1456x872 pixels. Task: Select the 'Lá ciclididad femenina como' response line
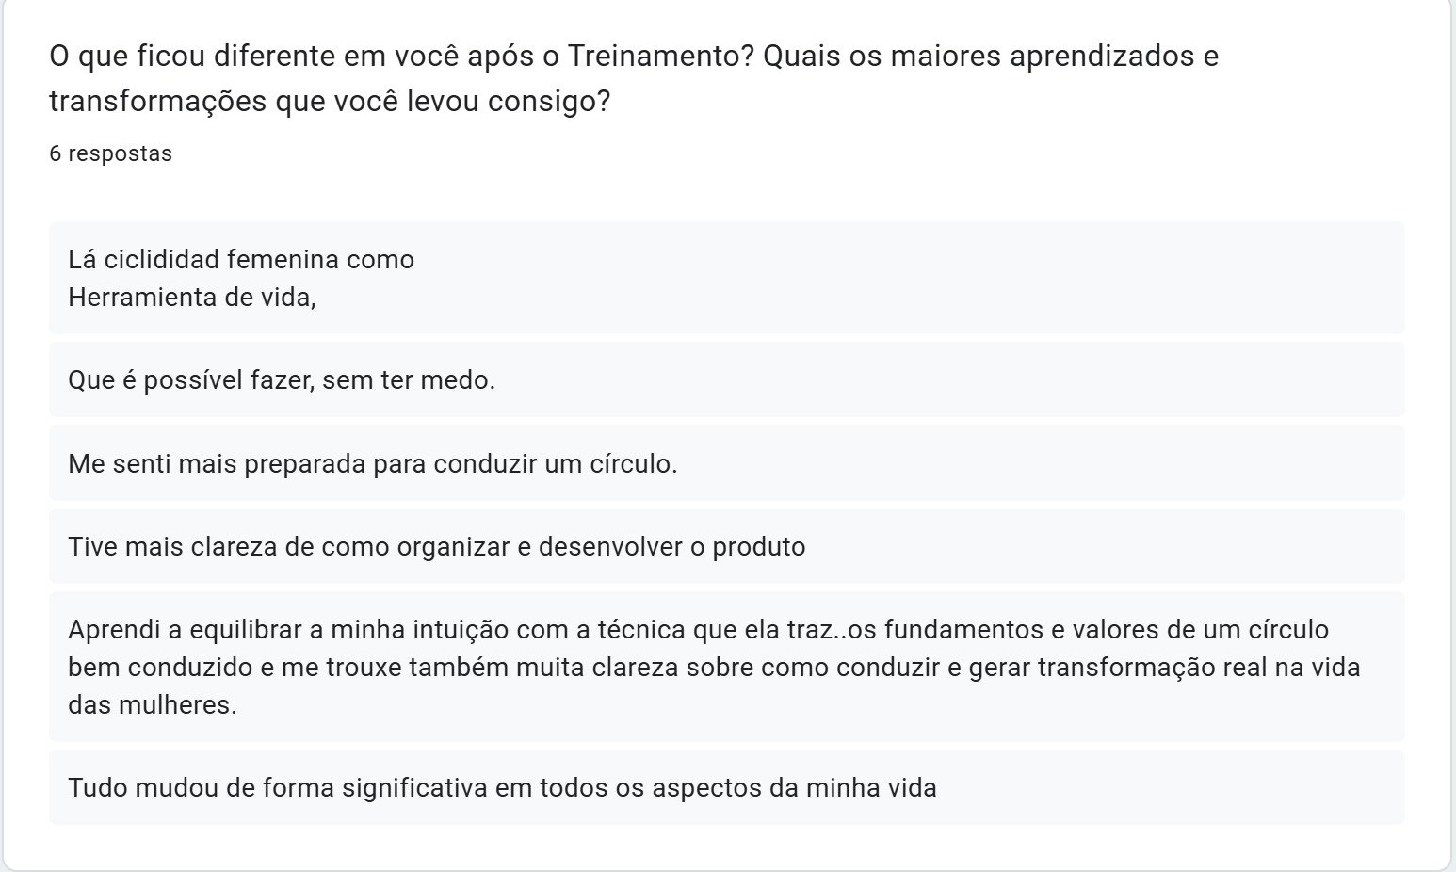240,260
